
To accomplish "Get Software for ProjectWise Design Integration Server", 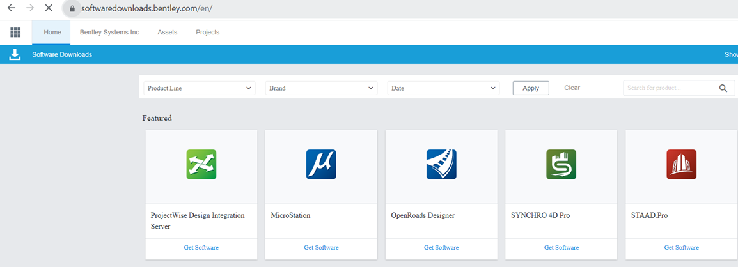I will [201, 247].
